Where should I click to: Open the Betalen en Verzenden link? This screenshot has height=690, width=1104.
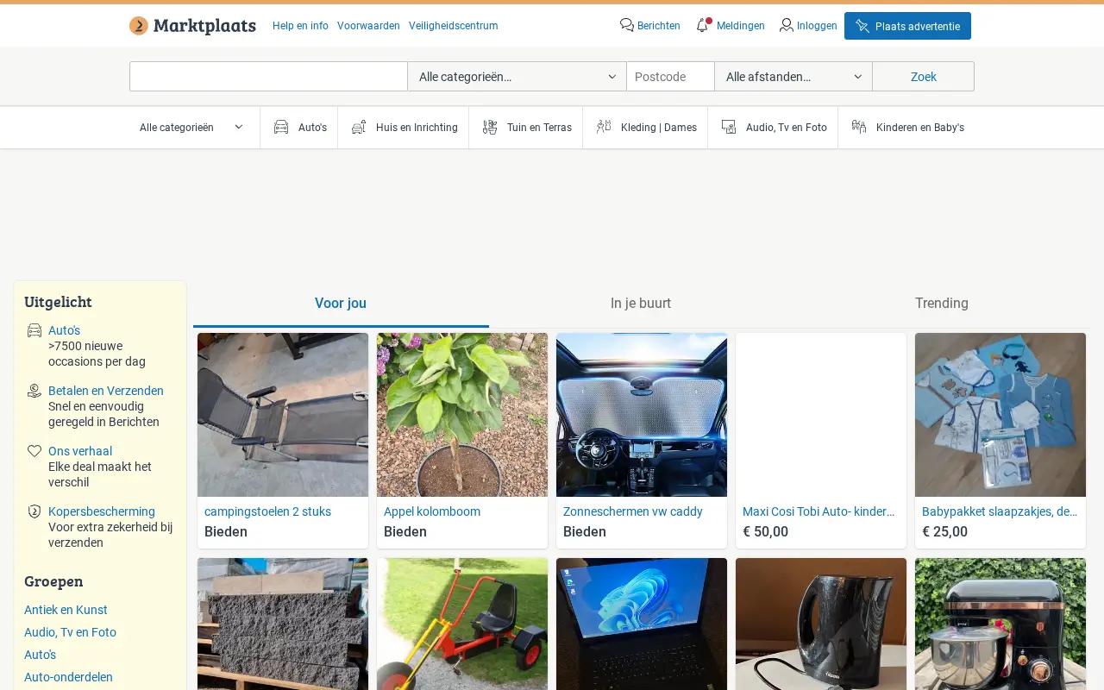click(x=106, y=391)
